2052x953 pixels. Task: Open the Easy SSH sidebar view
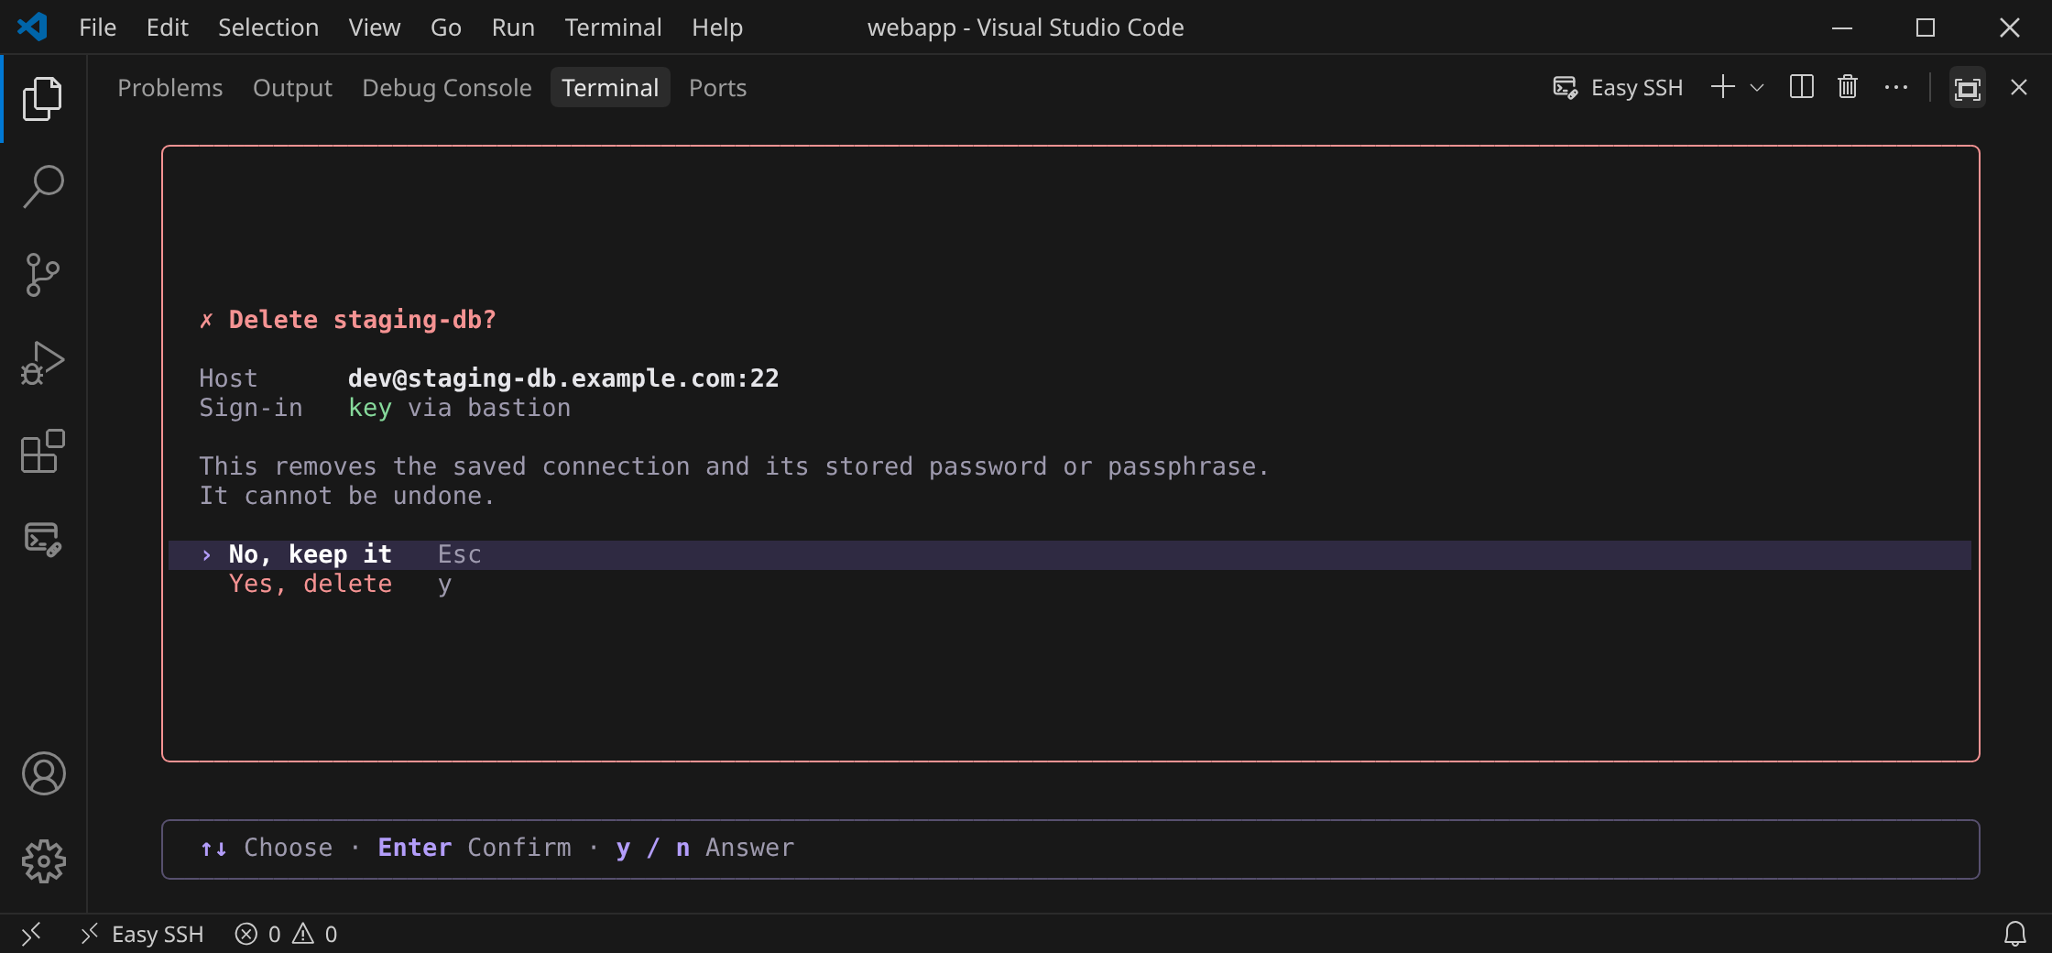coord(43,538)
